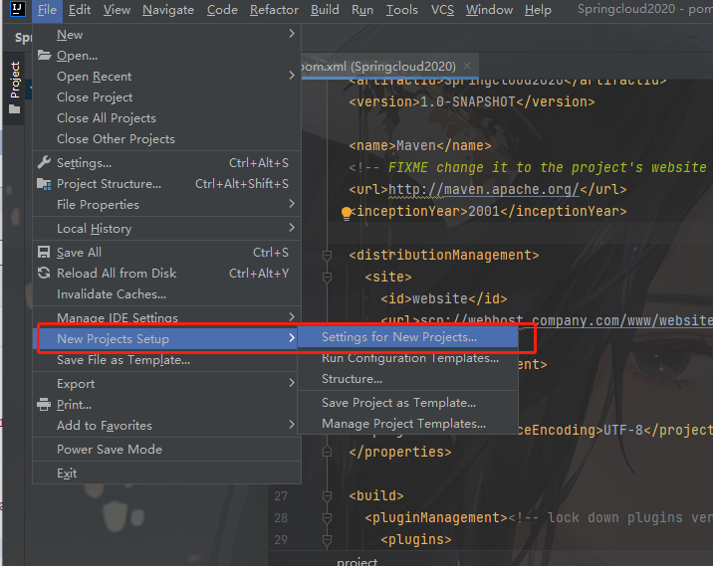Click the FIXME comment line
Viewport: 713px width, 566px height.
click(530, 168)
